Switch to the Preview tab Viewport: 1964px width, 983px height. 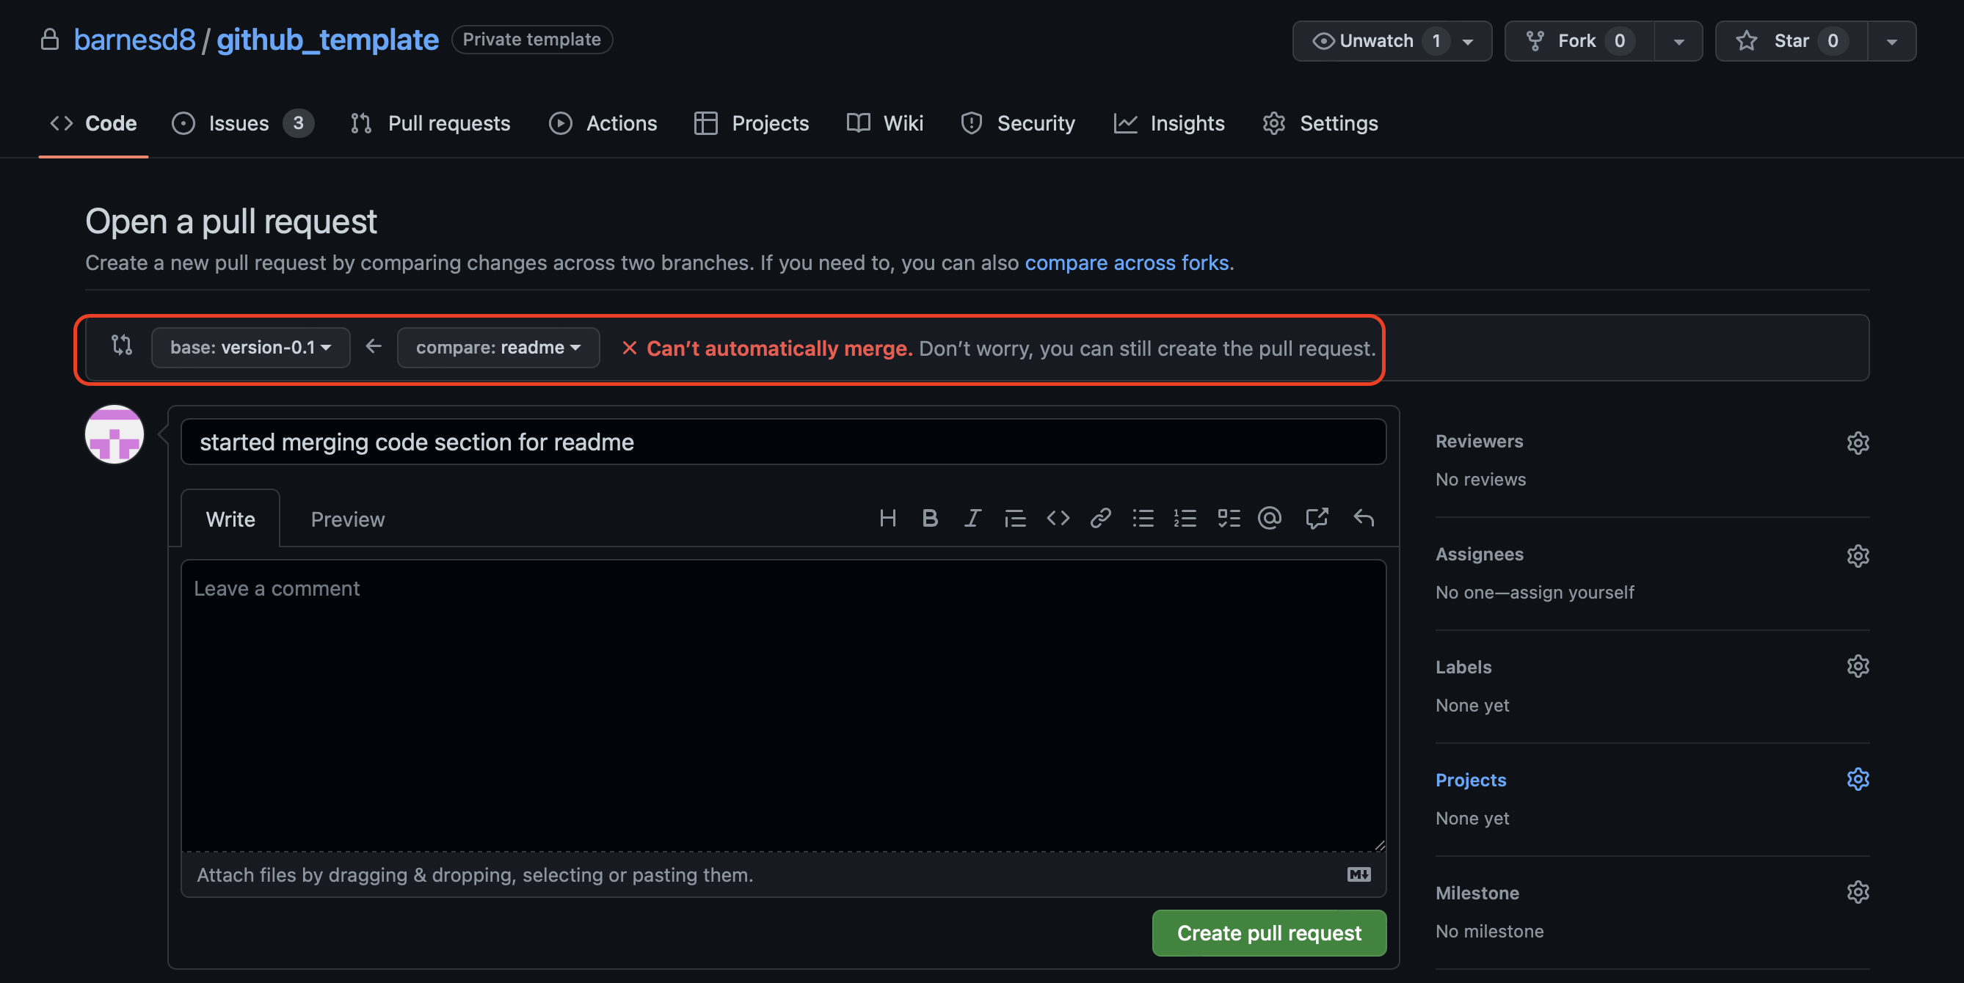pyautogui.click(x=348, y=519)
